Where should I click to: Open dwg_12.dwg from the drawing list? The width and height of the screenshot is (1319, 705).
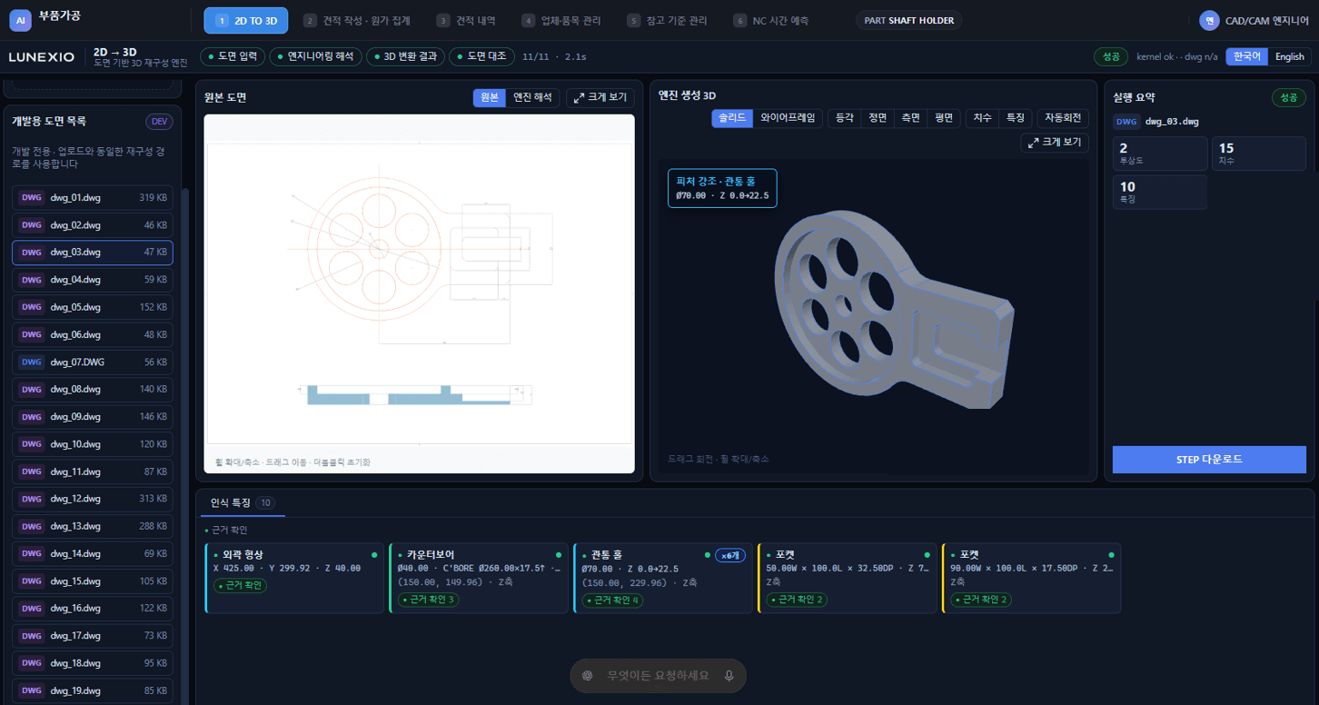pyautogui.click(x=93, y=499)
